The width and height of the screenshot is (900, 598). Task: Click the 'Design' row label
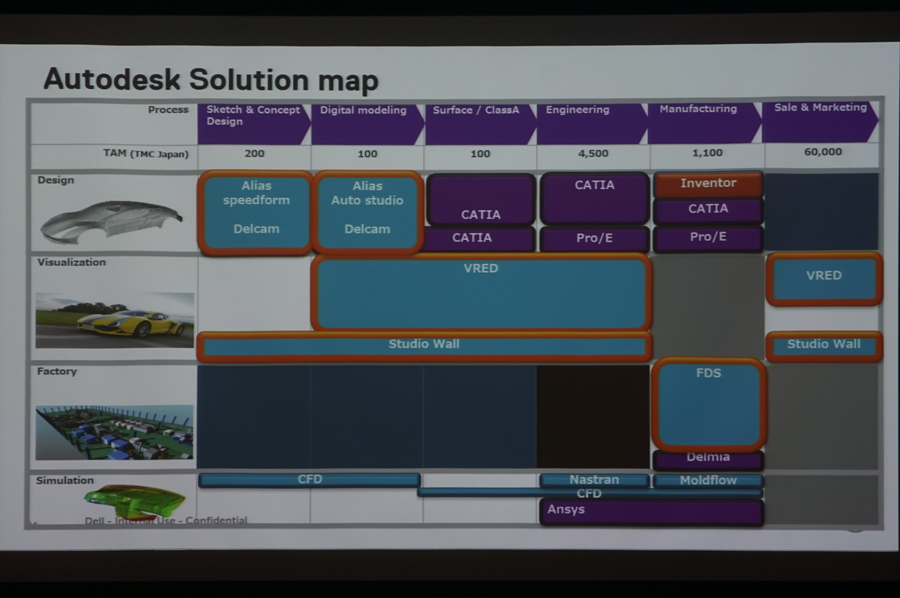pos(55,180)
